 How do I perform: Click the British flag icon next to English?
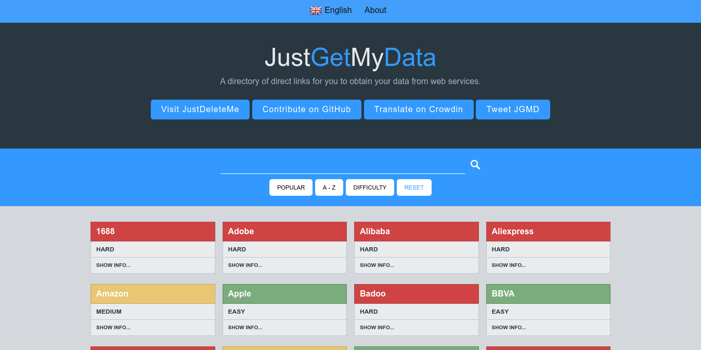pos(315,10)
